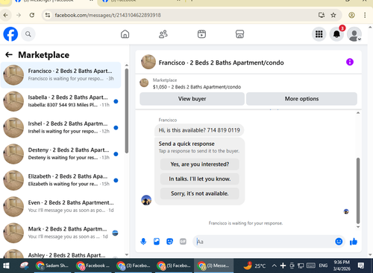The height and width of the screenshot is (273, 373).
Task: Send 'Yes, are you interested?' quick response
Action: coord(200,164)
